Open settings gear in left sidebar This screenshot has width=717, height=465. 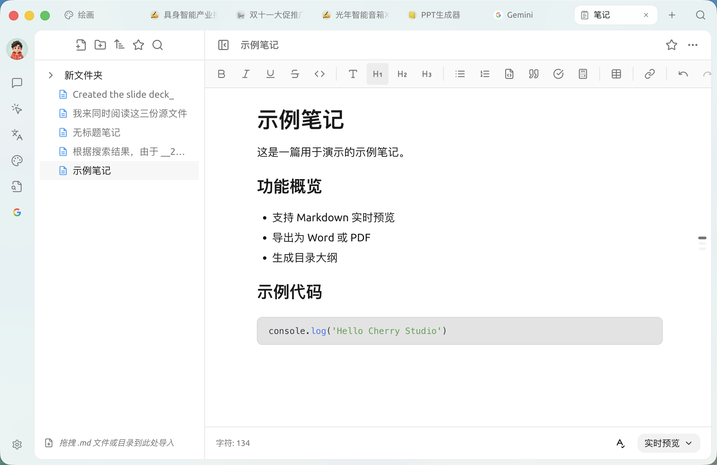[x=17, y=444]
